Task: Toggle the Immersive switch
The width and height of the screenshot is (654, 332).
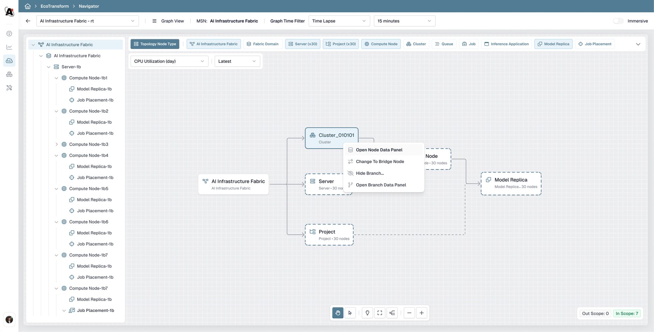Action: pos(618,21)
